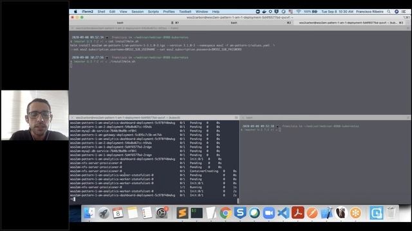The width and height of the screenshot is (412, 231).
Task: Open Snagit blue S icon
Action: [240, 212]
